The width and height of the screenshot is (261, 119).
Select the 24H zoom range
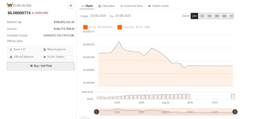194,16
